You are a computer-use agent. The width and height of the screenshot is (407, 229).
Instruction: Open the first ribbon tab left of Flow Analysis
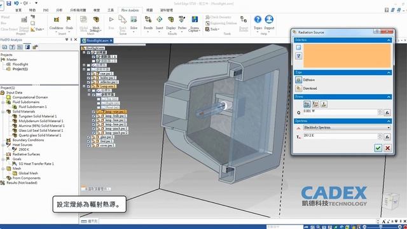coord(111,10)
